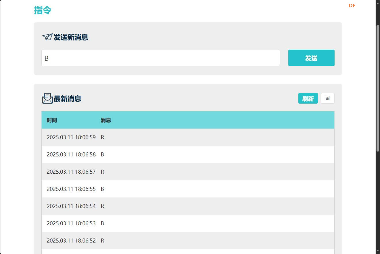Select timestamp 2025.03.11 18:06:54
Image resolution: width=380 pixels, height=254 pixels.
click(x=71, y=206)
